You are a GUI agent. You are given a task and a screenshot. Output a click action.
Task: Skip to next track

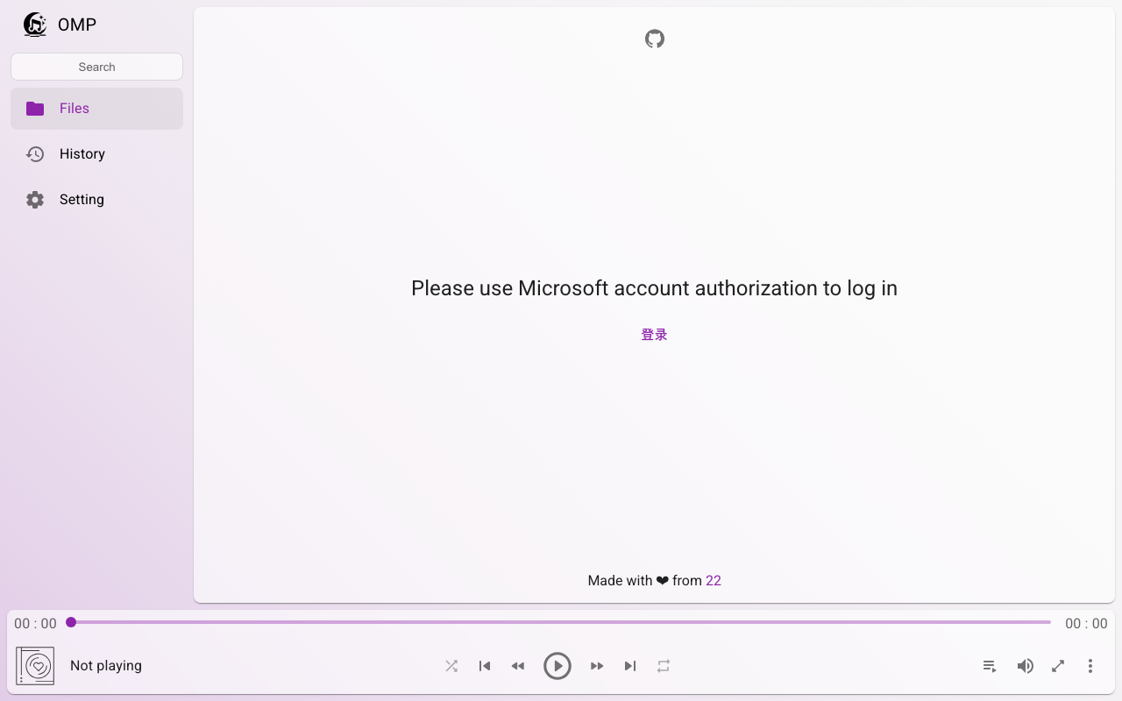(630, 666)
